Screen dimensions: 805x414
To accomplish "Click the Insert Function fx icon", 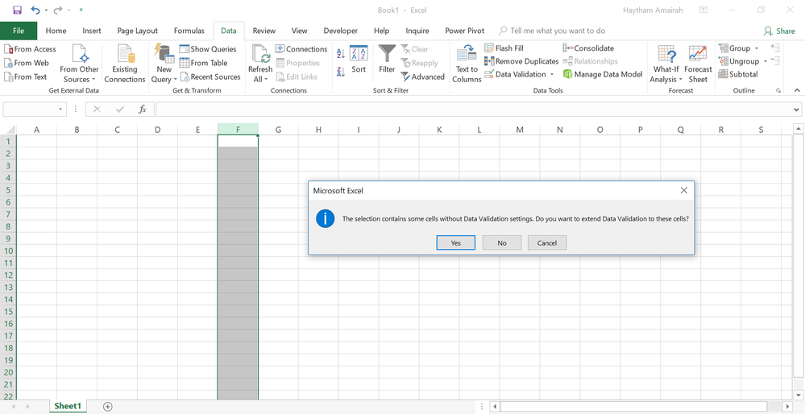I will tap(143, 110).
